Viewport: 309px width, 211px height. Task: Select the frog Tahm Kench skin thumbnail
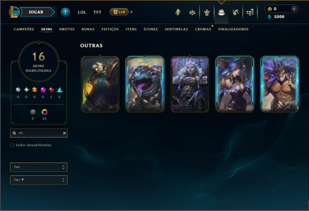click(145, 84)
